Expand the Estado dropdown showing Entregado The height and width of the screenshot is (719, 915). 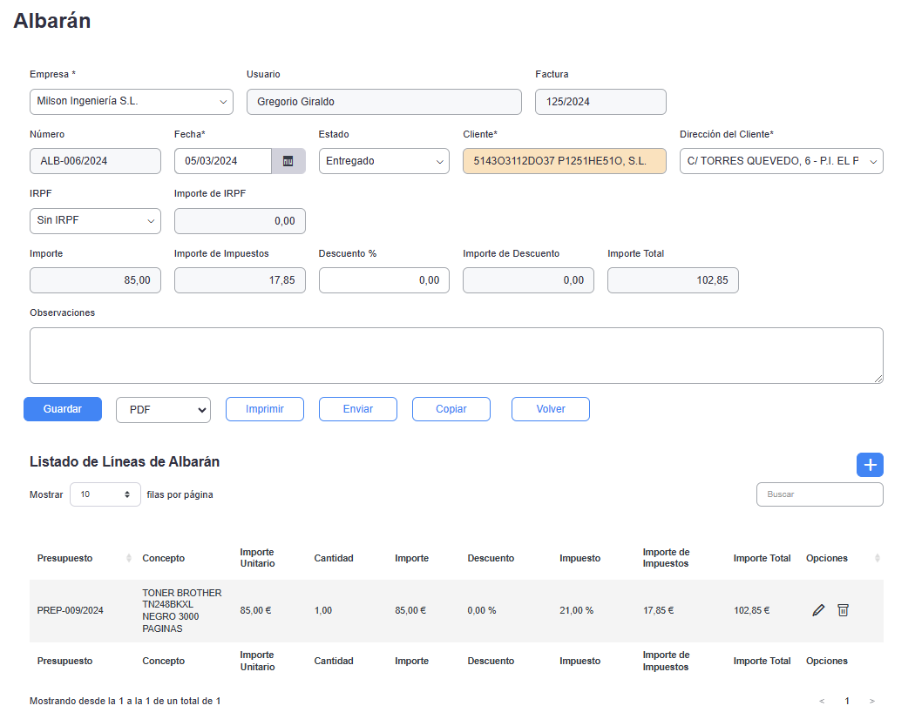pyautogui.click(x=384, y=161)
